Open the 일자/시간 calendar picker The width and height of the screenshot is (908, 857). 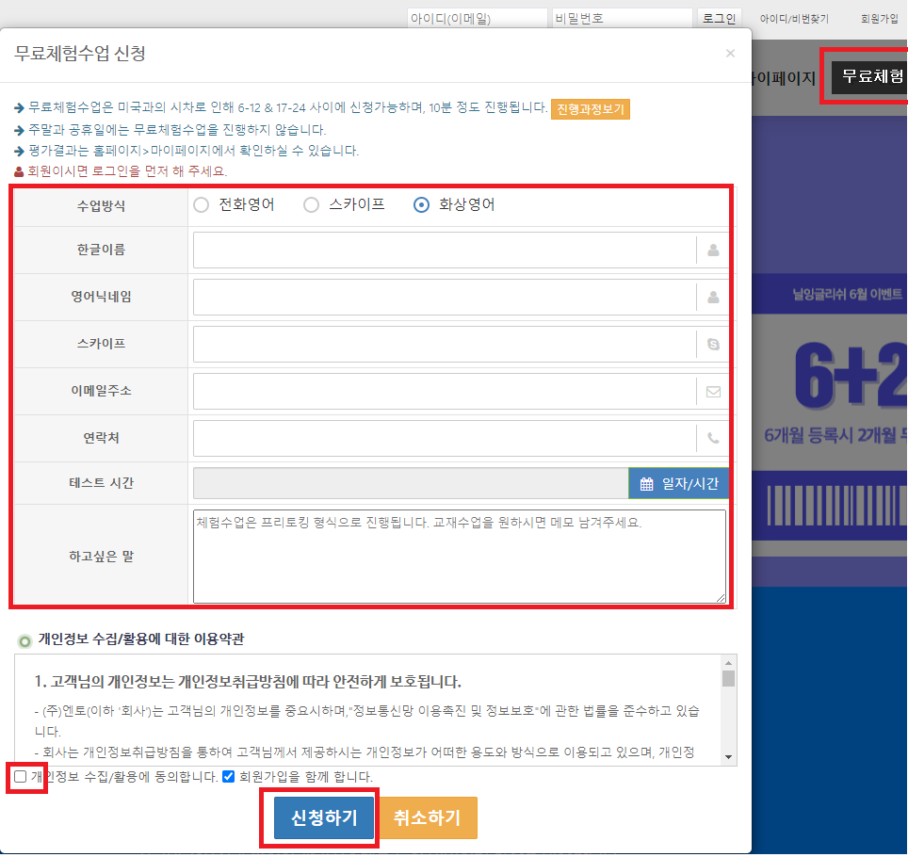tap(678, 483)
